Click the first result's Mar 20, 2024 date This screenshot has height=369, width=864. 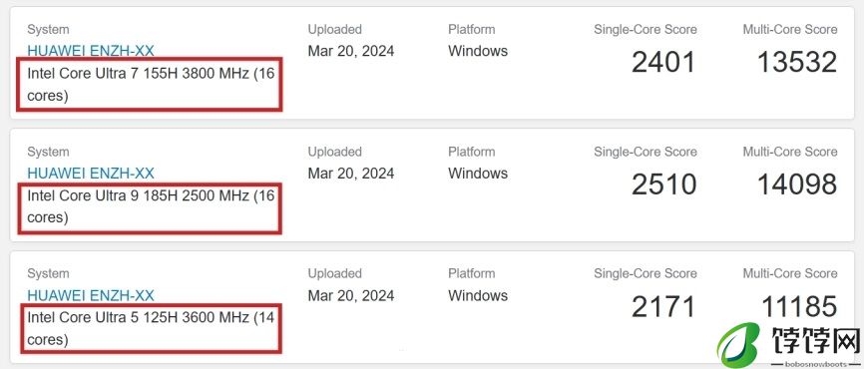(351, 51)
